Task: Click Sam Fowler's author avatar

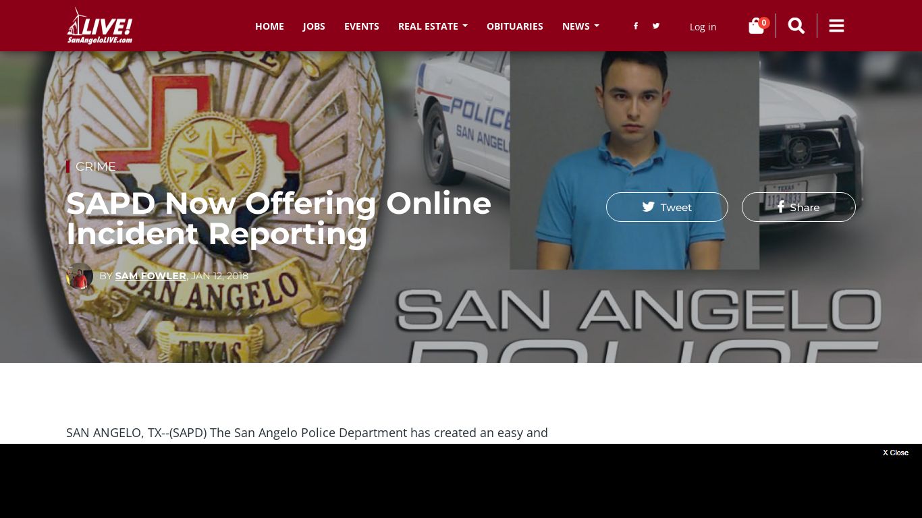Action: 80,276
